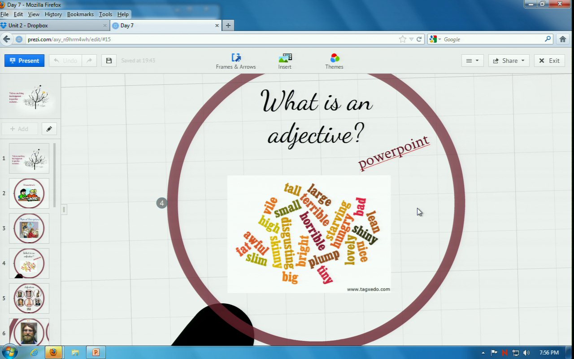Click the redo arrow icon
Viewport: 574px width, 359px height.
(89, 61)
